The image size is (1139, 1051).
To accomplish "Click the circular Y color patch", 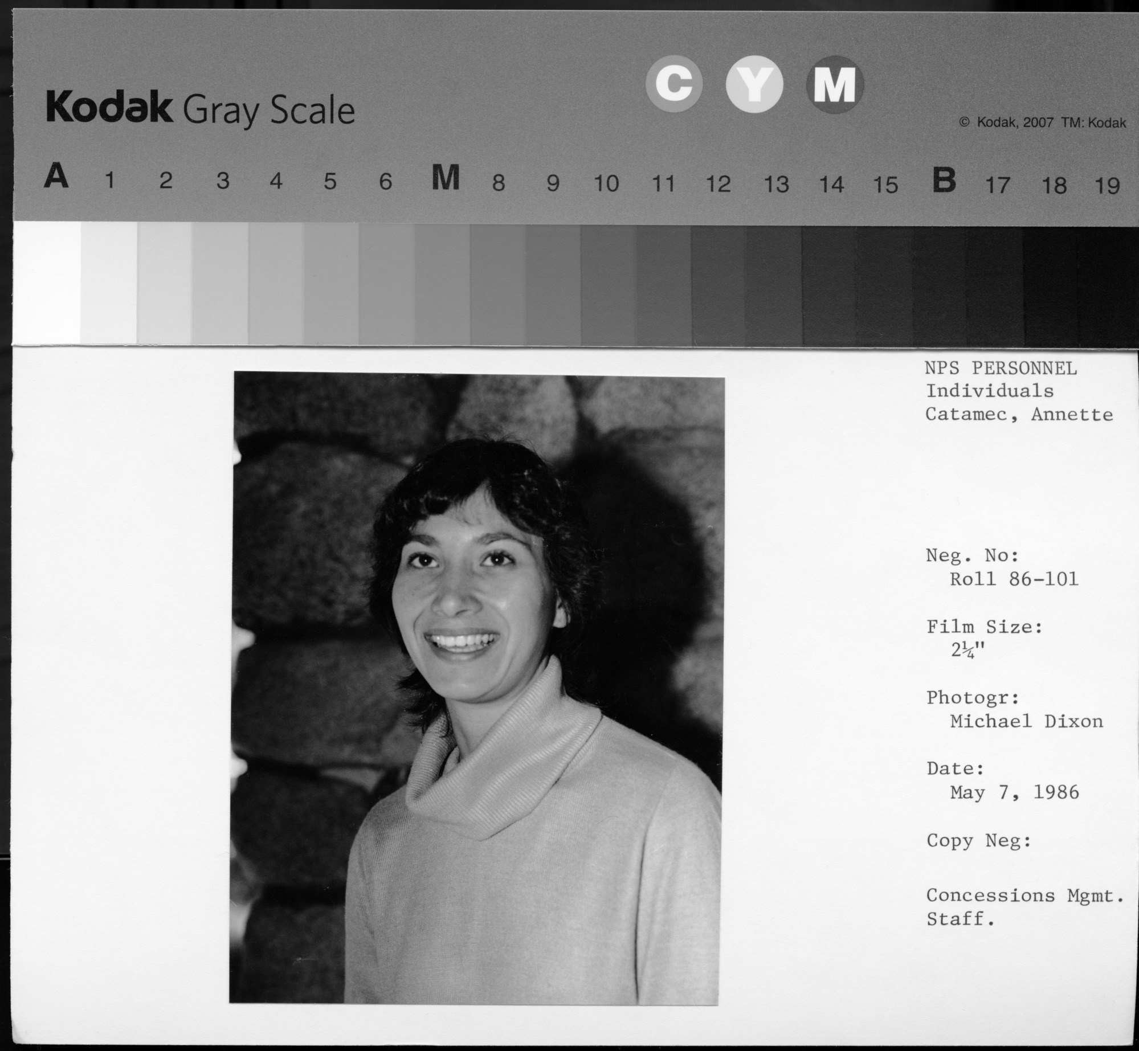I will click(754, 84).
